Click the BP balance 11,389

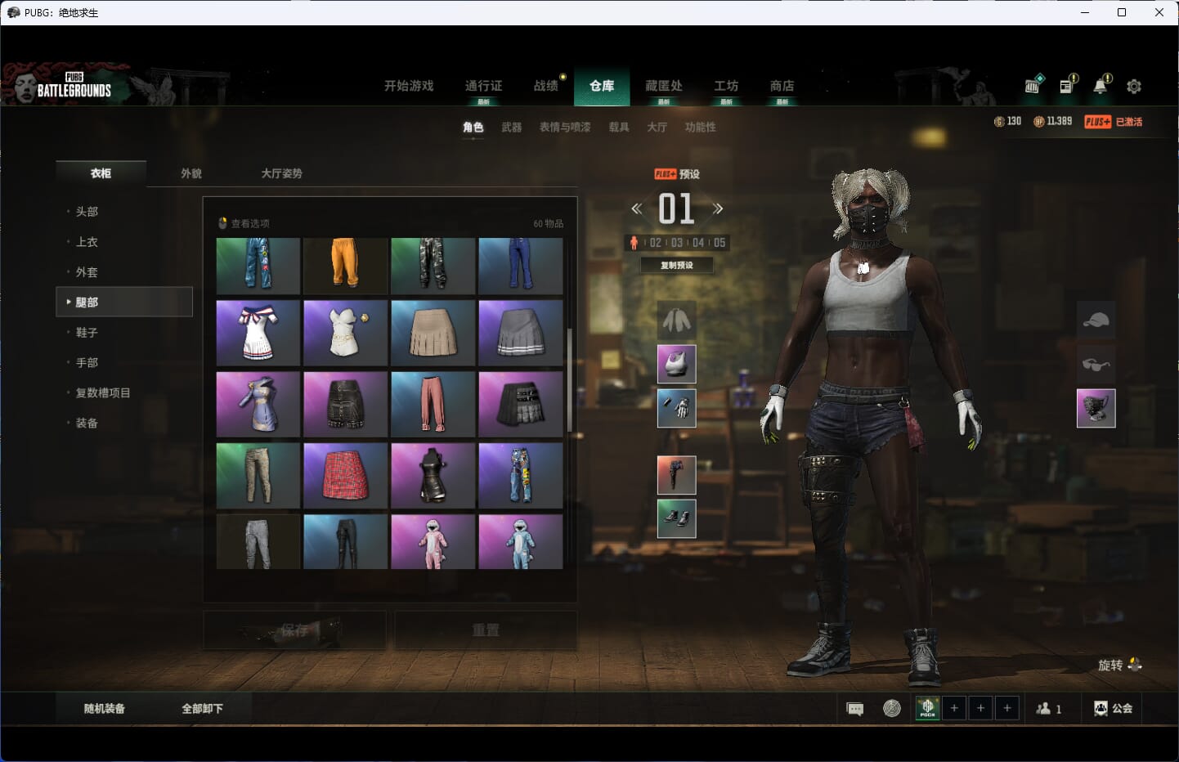pos(1052,121)
